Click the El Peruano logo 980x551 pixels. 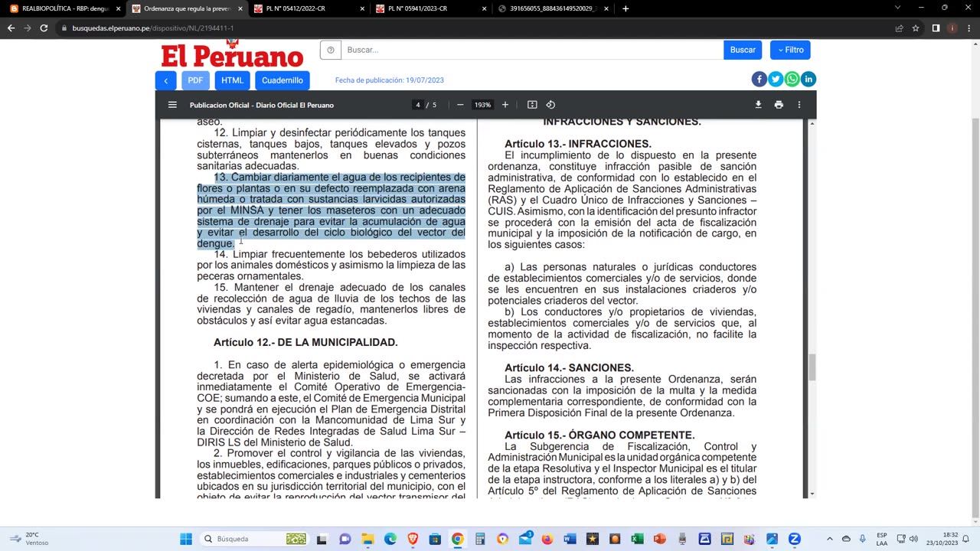(x=232, y=54)
